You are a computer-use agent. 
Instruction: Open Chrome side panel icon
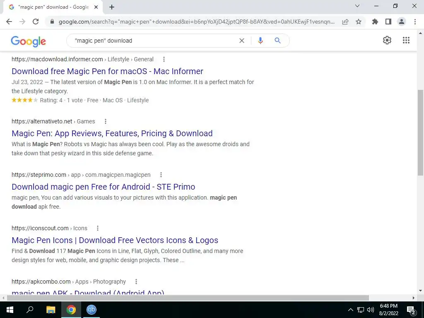click(388, 22)
